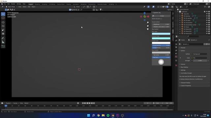This screenshot has width=211, height=118.
Task: Select the Rotate tool
Action: click(x=3, y=26)
